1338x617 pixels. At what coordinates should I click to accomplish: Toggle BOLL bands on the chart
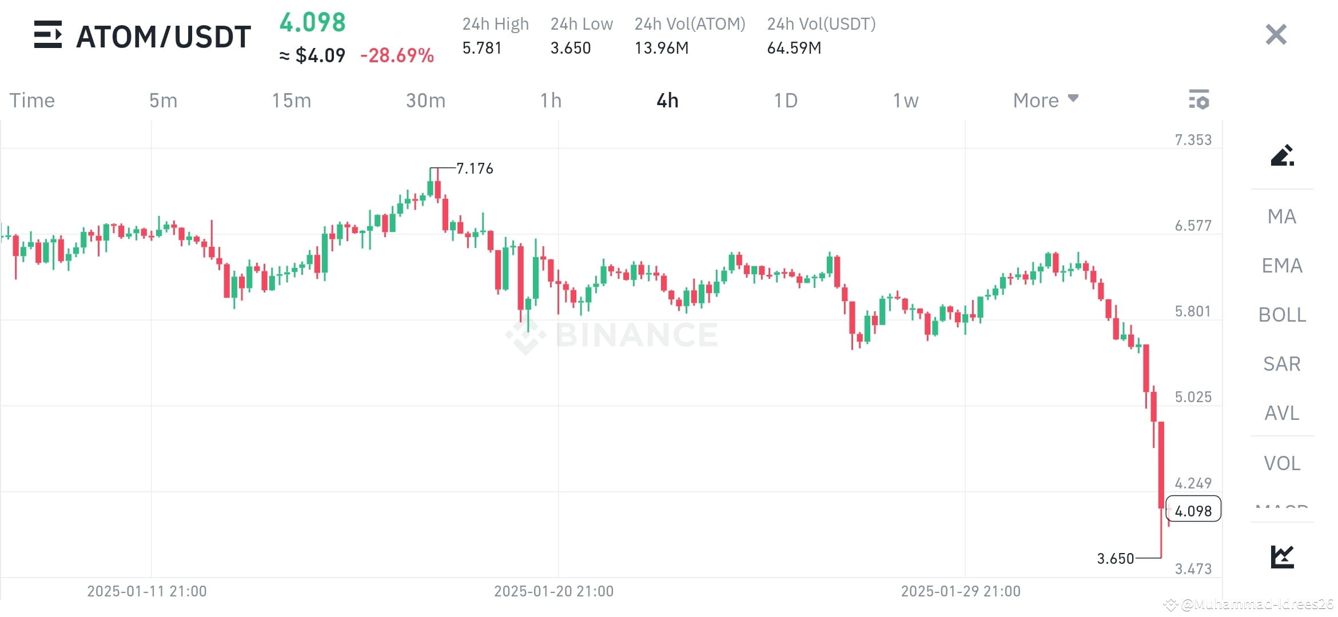1282,315
